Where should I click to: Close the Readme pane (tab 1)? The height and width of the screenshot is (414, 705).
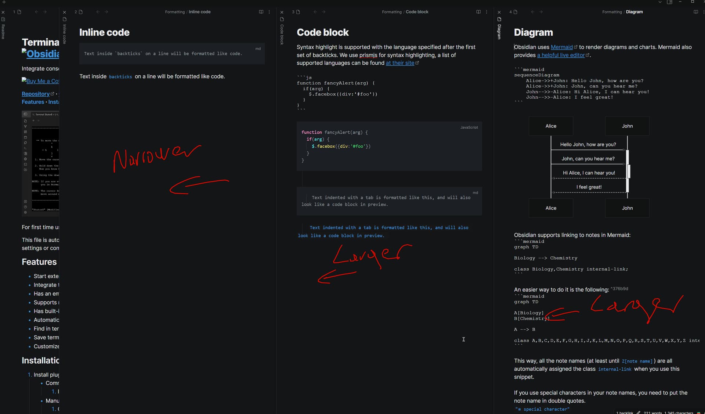coord(3,12)
